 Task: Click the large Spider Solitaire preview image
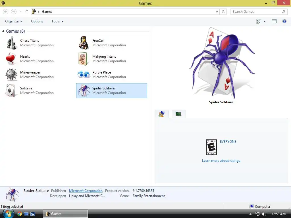click(x=222, y=63)
